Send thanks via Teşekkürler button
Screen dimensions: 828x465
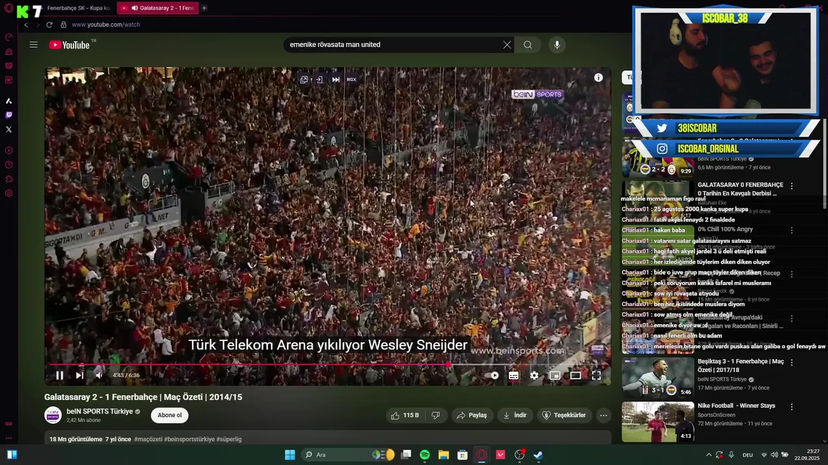563,415
